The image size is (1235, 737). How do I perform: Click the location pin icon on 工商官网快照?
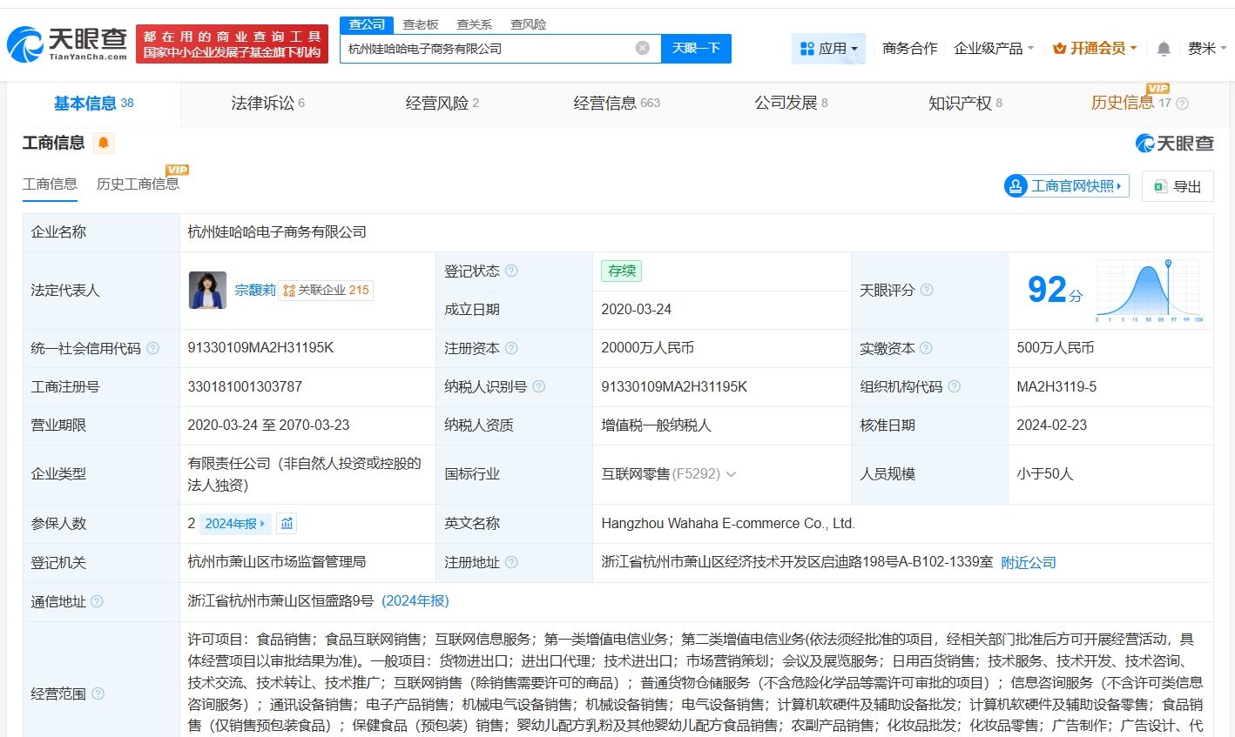click(x=1015, y=185)
